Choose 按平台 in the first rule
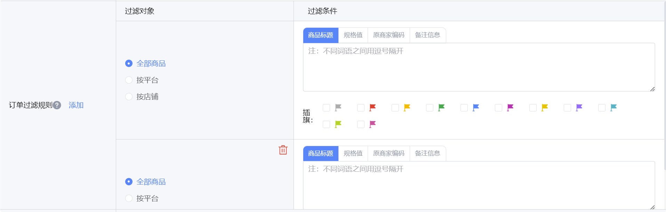The width and height of the screenshot is (666, 212). 129,80
